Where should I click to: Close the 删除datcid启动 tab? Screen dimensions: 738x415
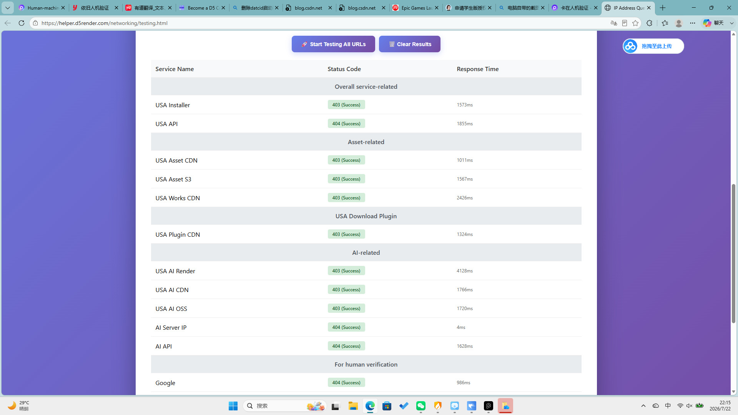point(276,8)
